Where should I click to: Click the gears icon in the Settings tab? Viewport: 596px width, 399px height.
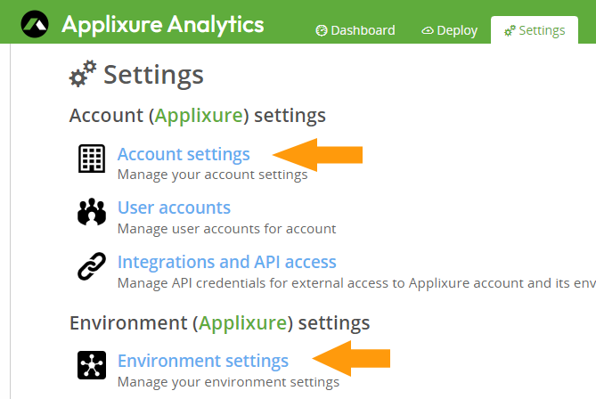tap(510, 30)
